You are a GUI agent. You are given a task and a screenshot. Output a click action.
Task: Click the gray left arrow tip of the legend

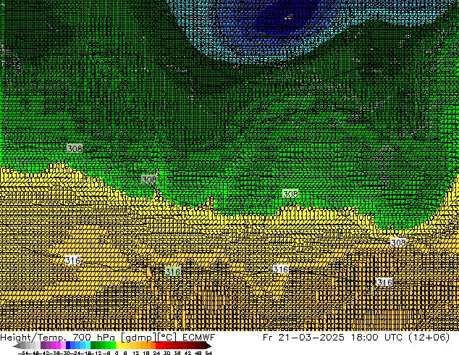(16, 345)
